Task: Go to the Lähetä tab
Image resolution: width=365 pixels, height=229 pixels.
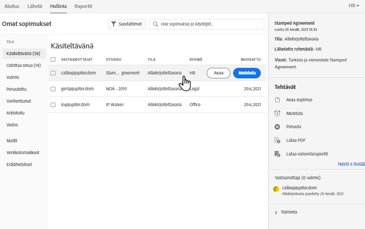Action: pyautogui.click(x=35, y=6)
